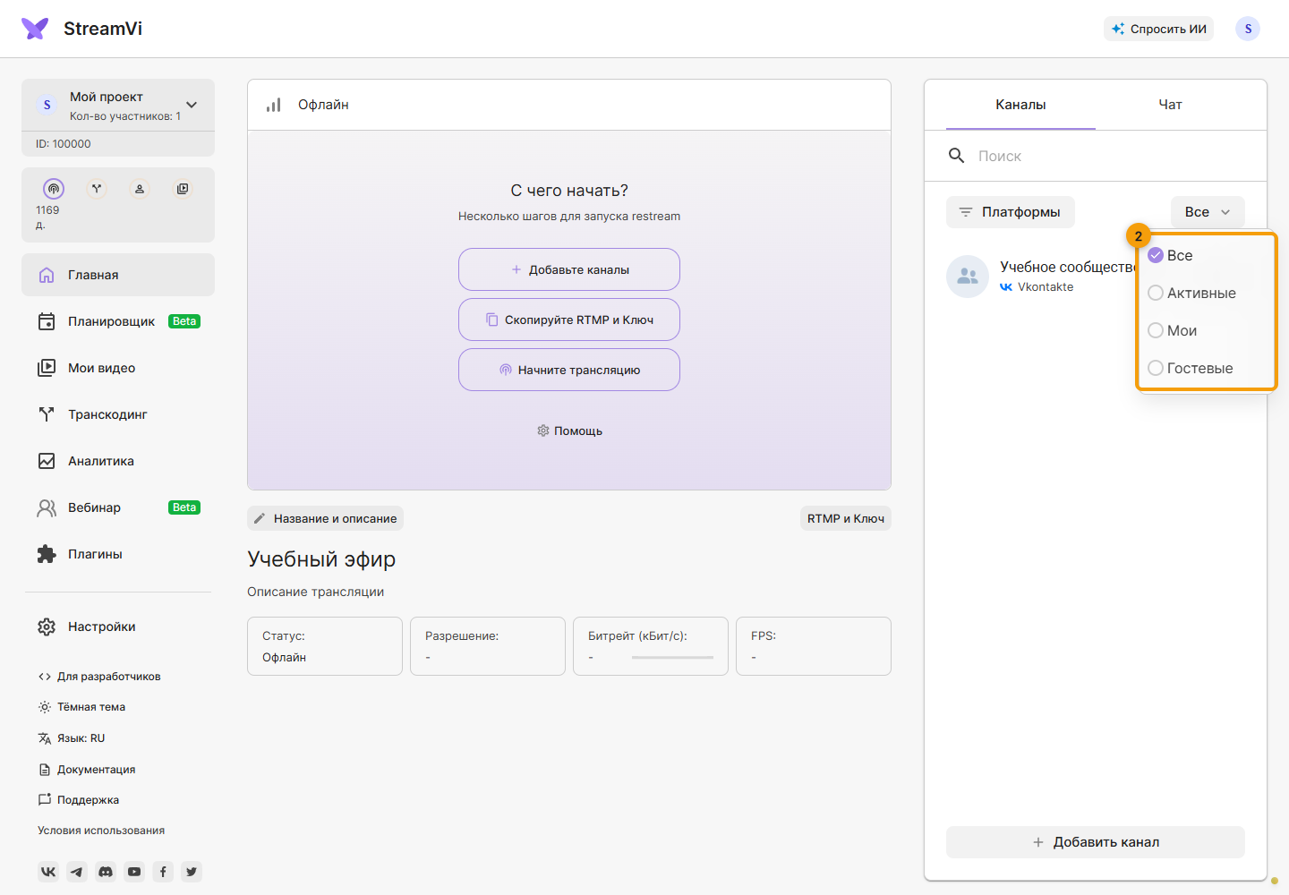Open the Twitter social icon in footer
The image size is (1289, 895).
pos(192,872)
